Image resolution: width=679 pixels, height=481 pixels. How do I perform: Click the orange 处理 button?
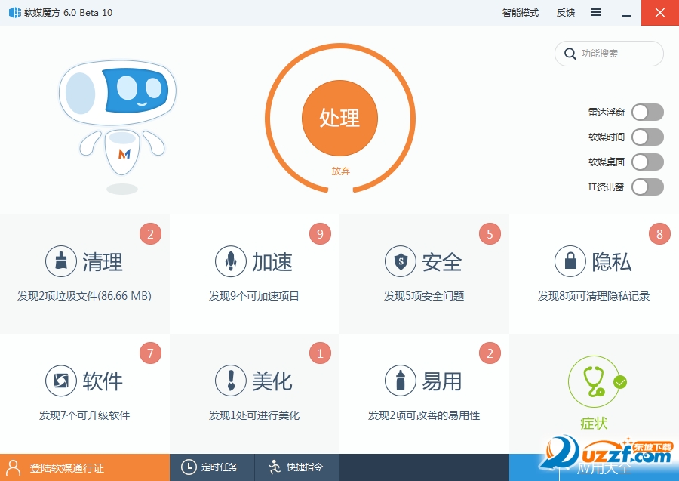[x=340, y=118]
